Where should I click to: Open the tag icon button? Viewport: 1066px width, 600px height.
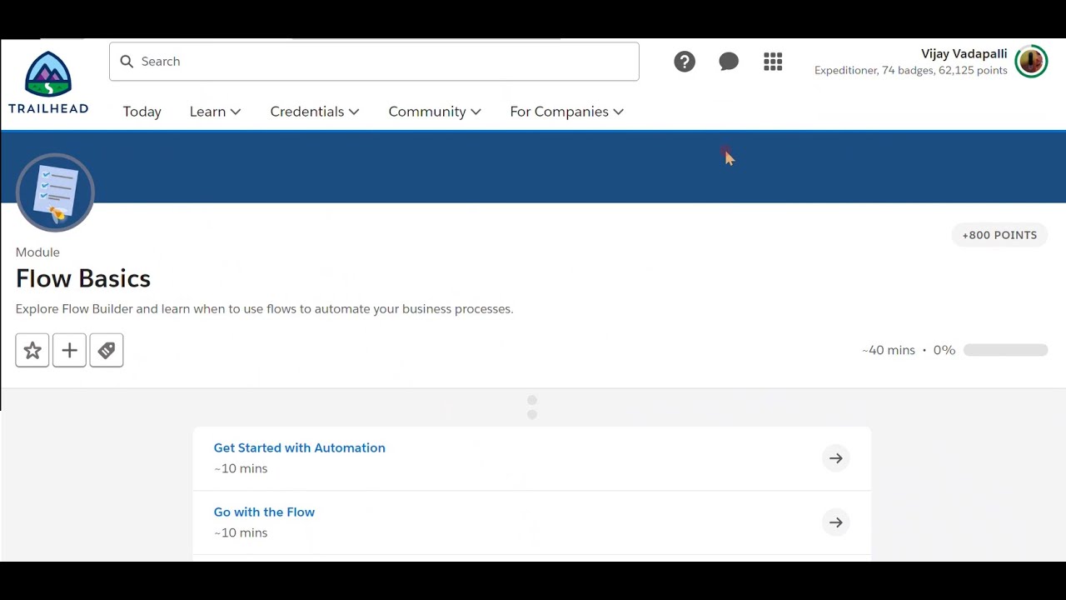click(x=107, y=351)
